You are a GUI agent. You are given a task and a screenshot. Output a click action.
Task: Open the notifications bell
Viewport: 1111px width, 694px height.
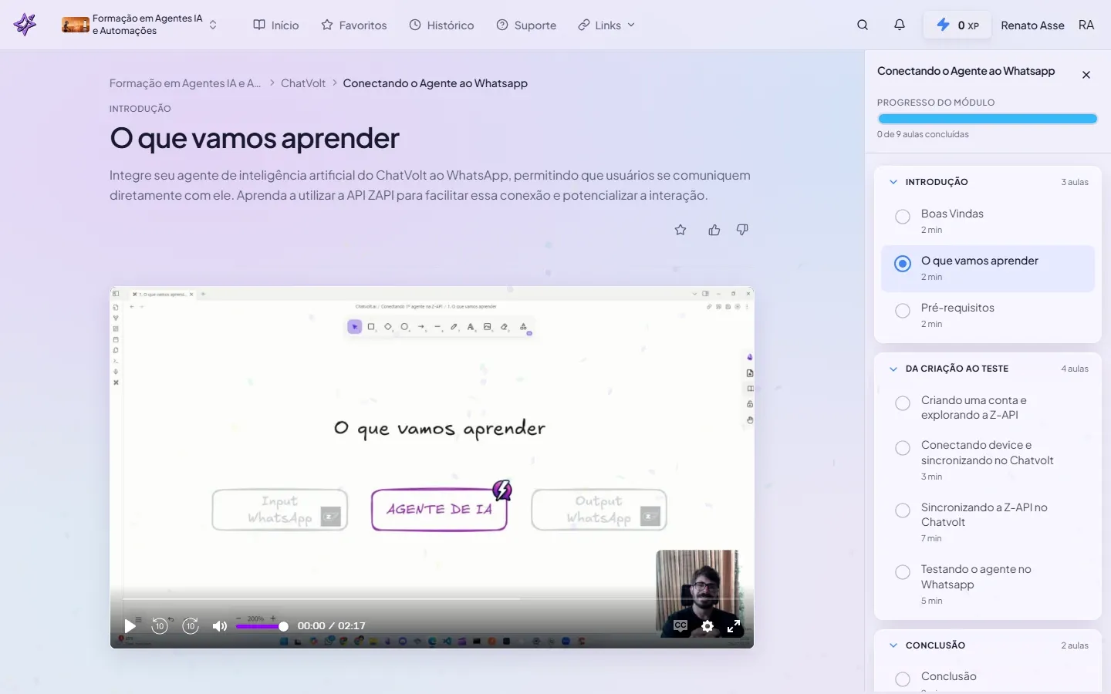pyautogui.click(x=900, y=25)
